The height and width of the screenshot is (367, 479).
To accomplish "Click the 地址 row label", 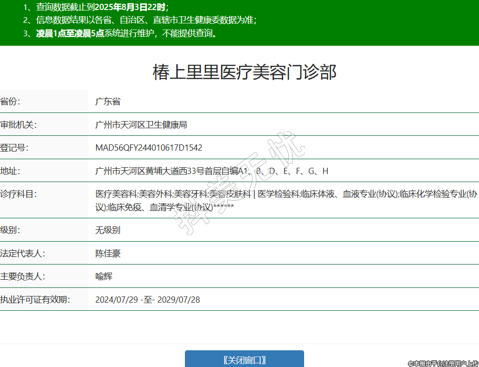I will 10,171.
